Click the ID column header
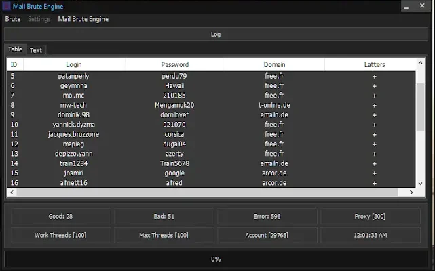 pos(14,64)
